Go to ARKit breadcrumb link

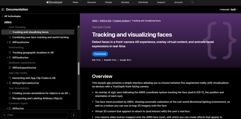pyautogui.click(x=95, y=21)
